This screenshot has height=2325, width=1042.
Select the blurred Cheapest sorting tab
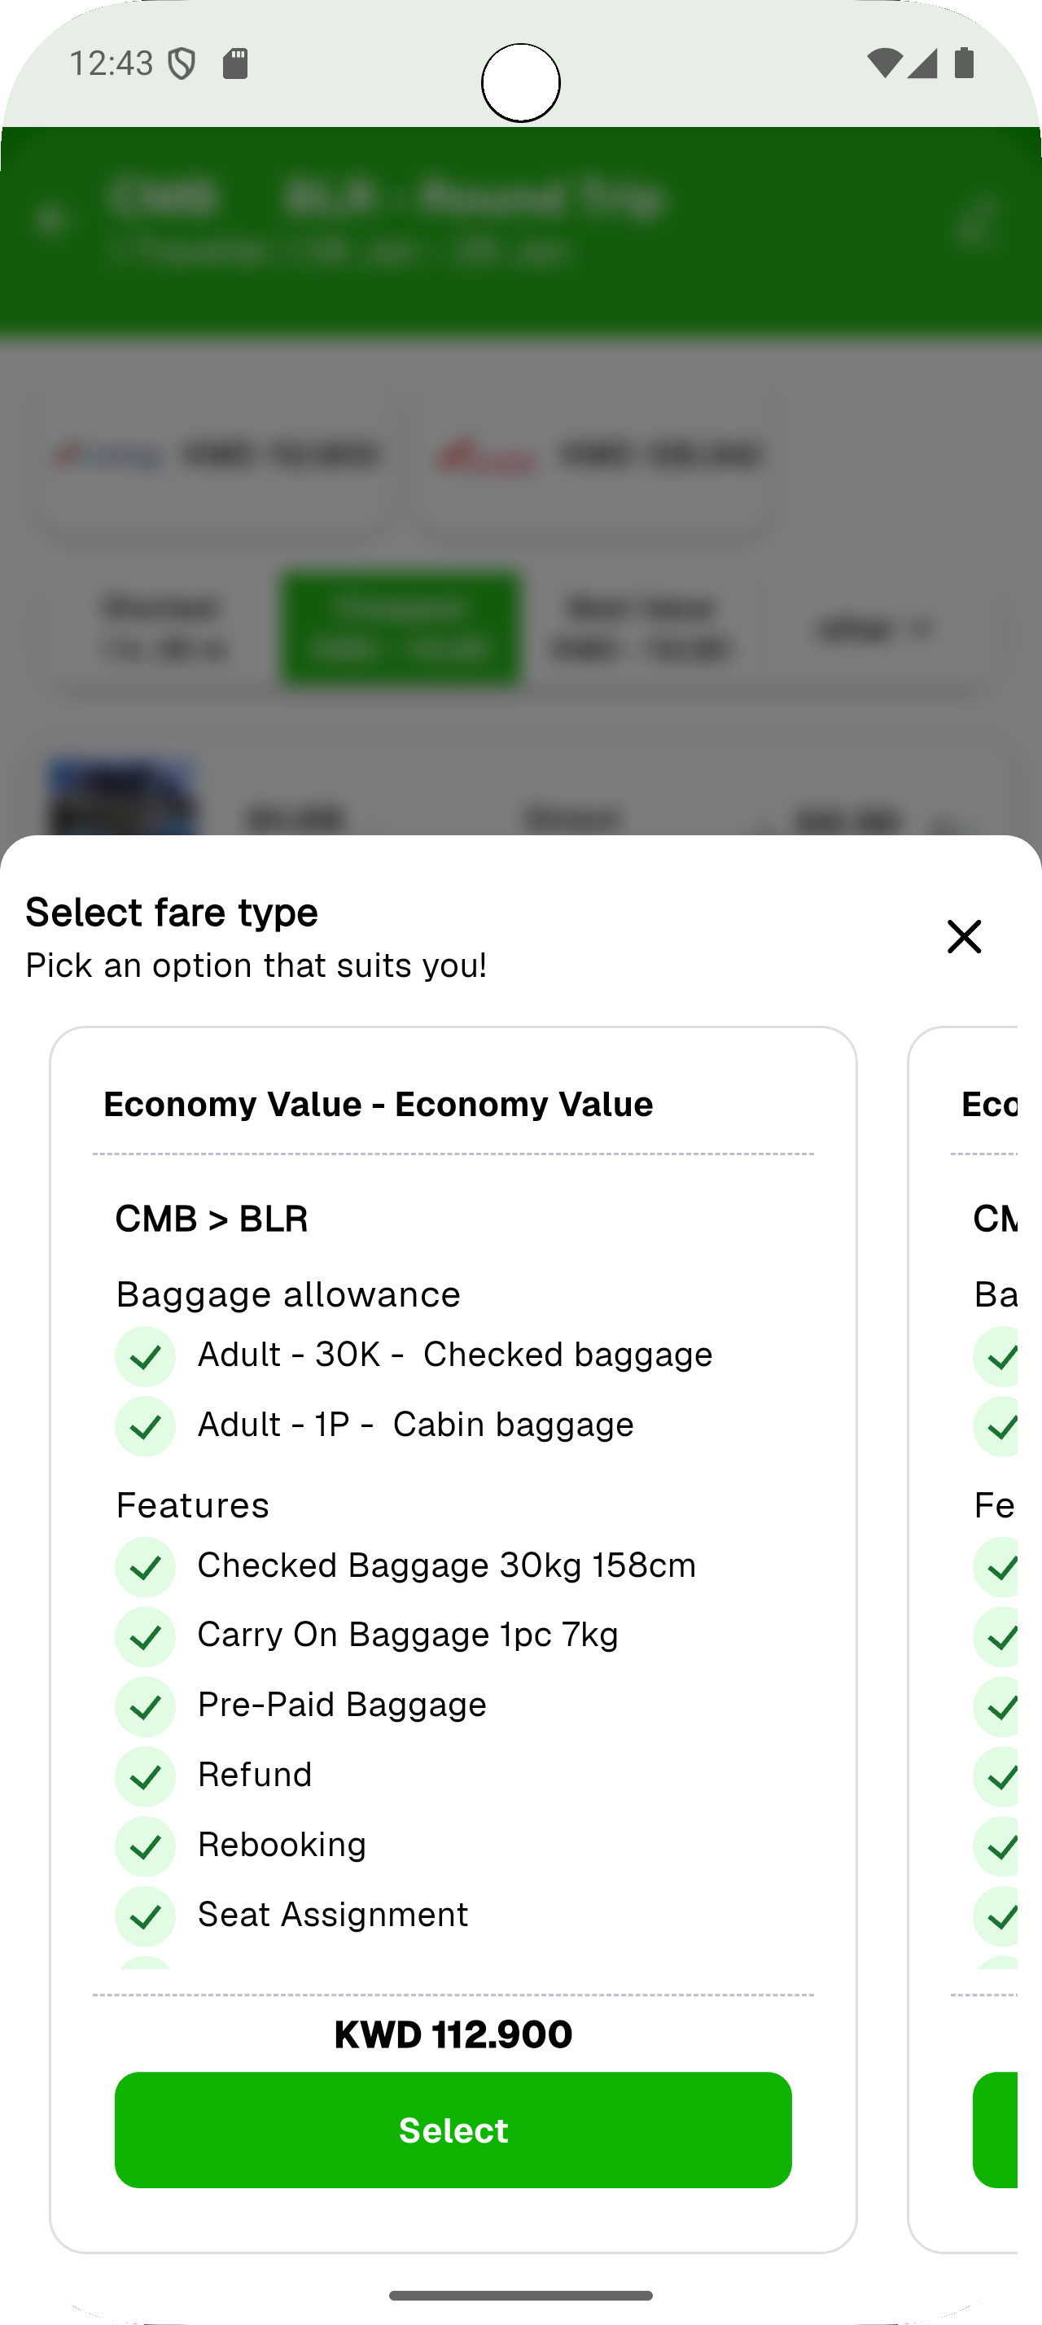click(401, 628)
